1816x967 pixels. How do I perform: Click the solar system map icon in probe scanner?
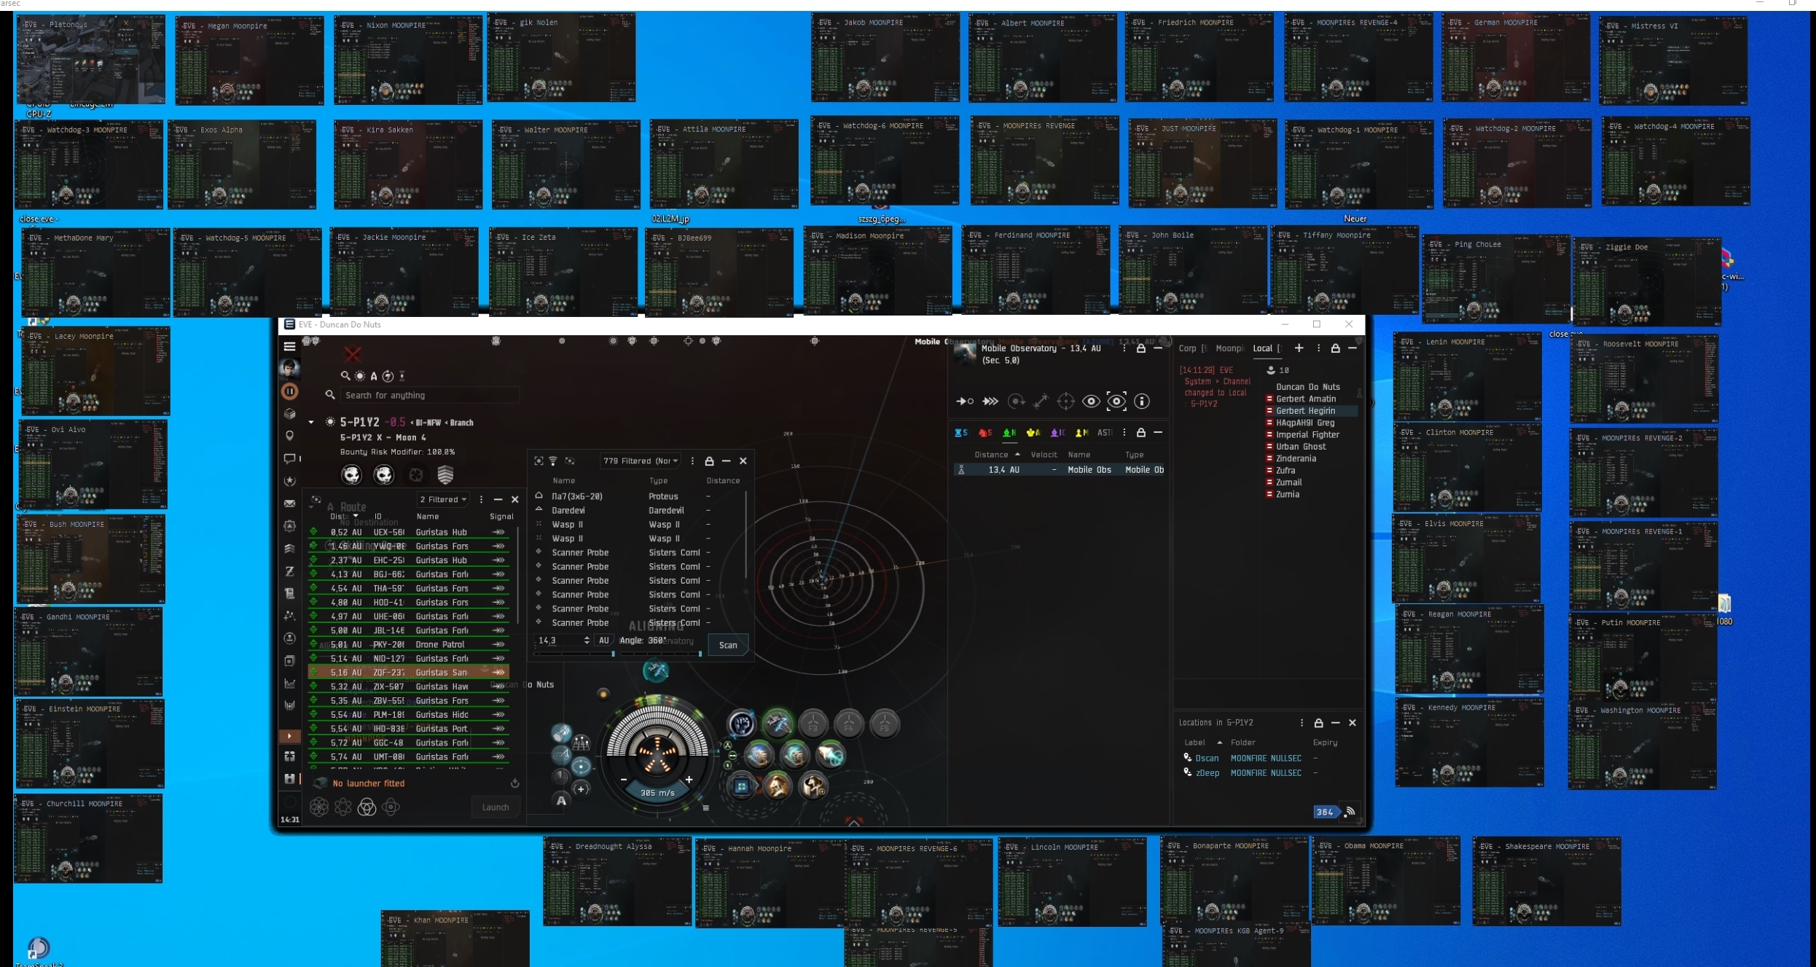point(316,500)
